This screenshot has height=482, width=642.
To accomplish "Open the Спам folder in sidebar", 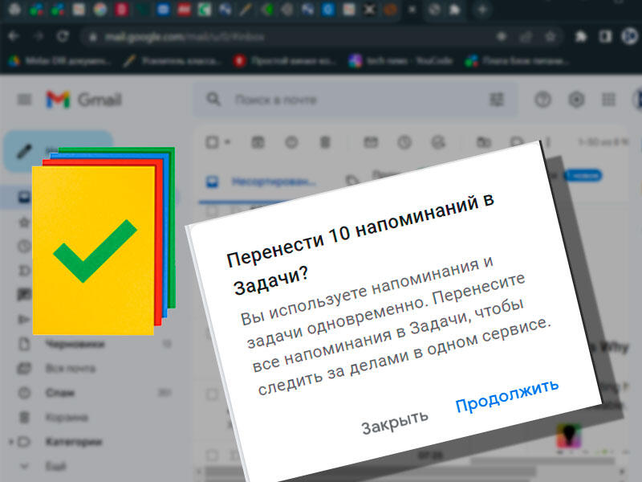I will tap(59, 393).
